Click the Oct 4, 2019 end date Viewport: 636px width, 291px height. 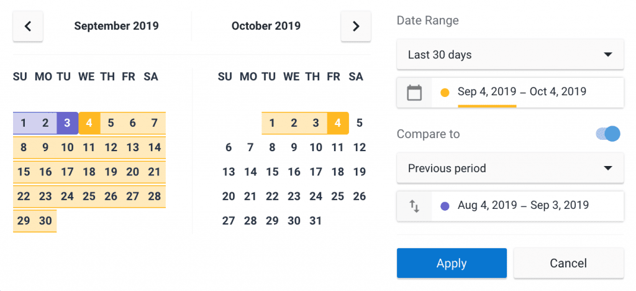click(558, 92)
